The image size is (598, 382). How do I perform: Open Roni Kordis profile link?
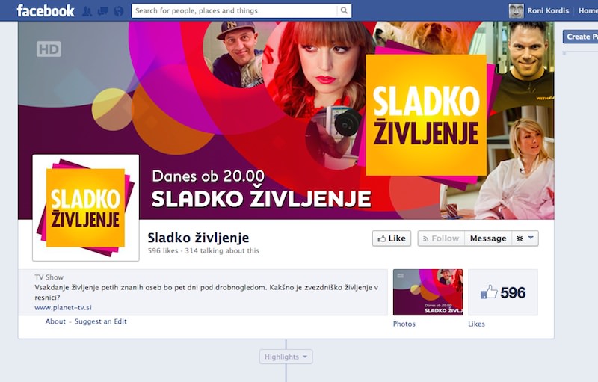click(548, 10)
